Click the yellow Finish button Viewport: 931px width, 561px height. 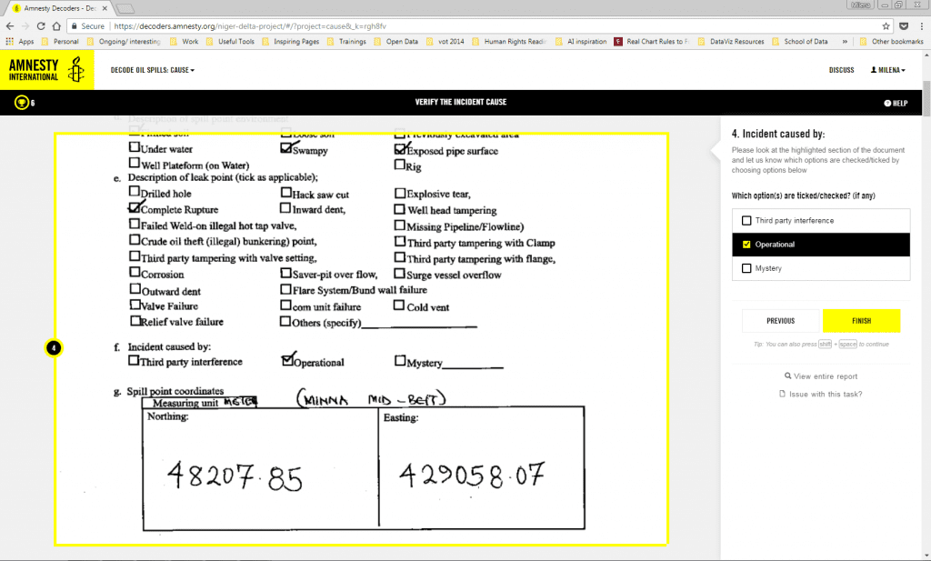861,321
